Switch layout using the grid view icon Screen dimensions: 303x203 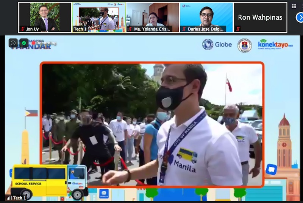(294, 6)
